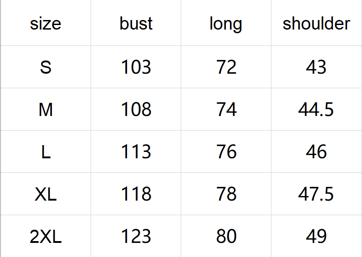362x257 pixels.
Task: Click bust value 123
Action: pos(136,237)
